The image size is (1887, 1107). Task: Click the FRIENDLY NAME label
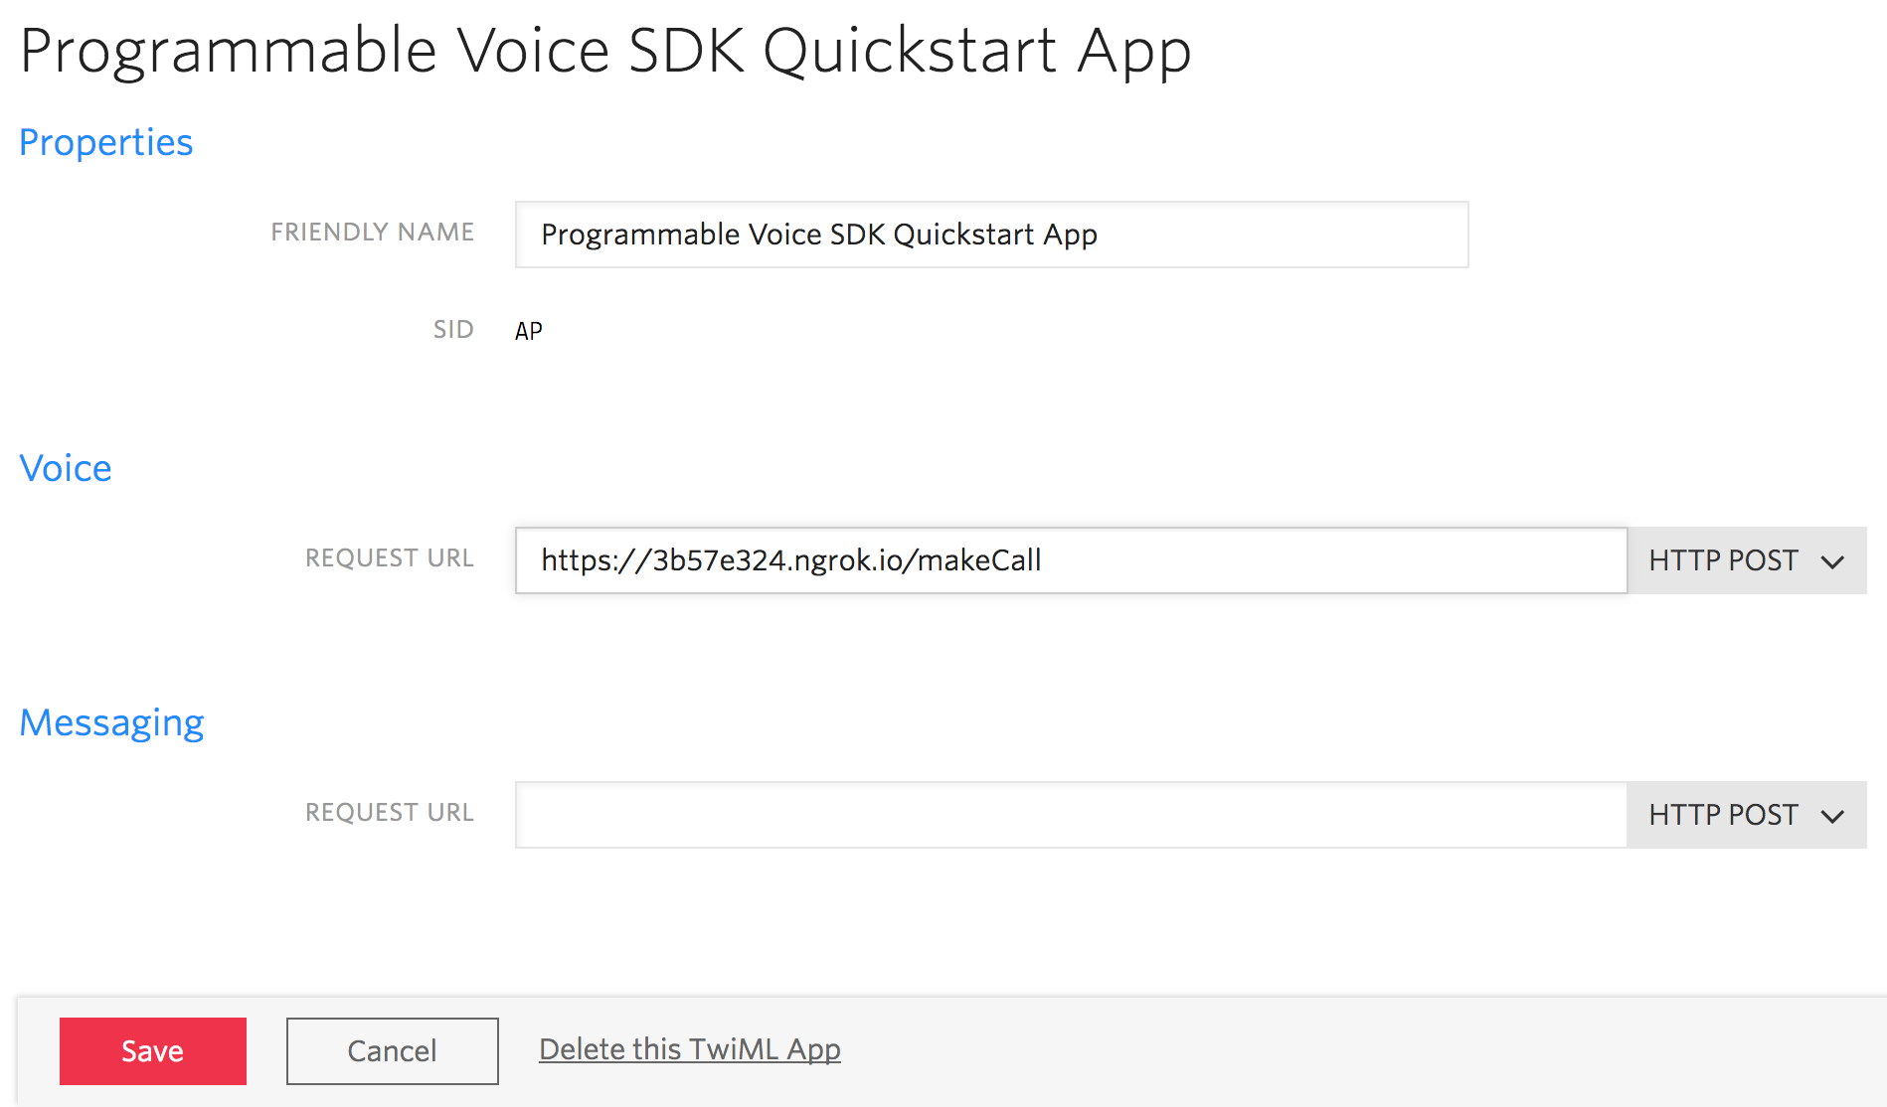pos(373,233)
